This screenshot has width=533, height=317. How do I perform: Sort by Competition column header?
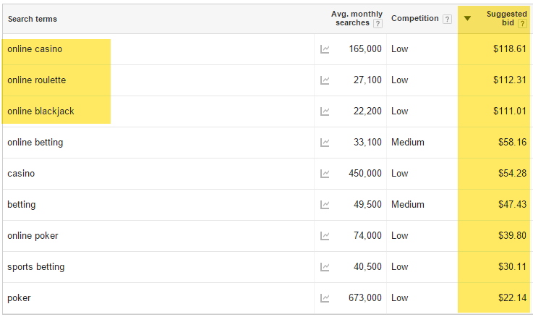(414, 18)
